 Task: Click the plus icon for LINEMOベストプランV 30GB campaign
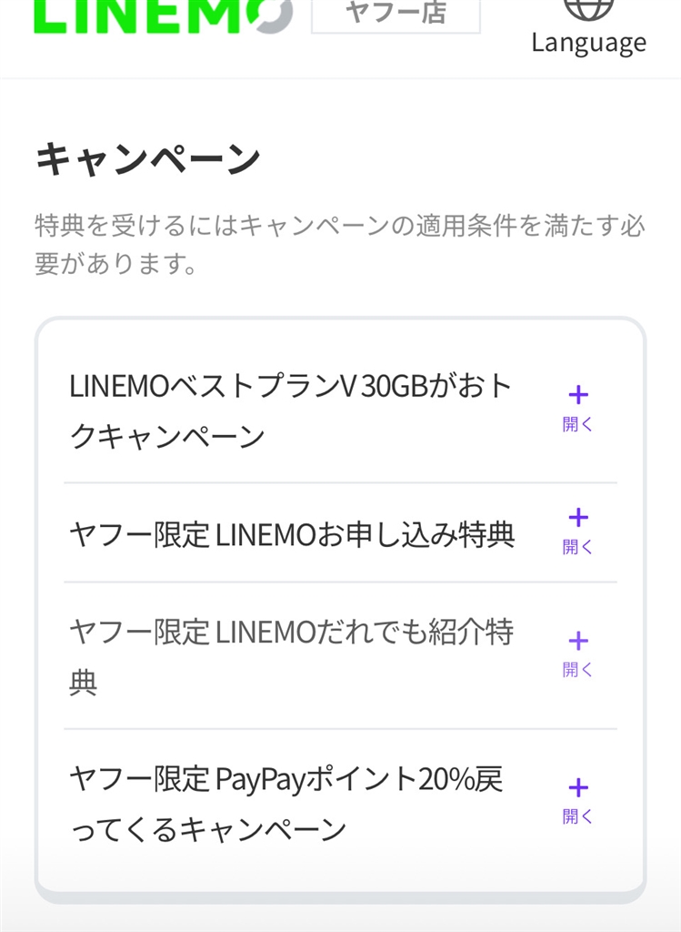click(x=577, y=395)
